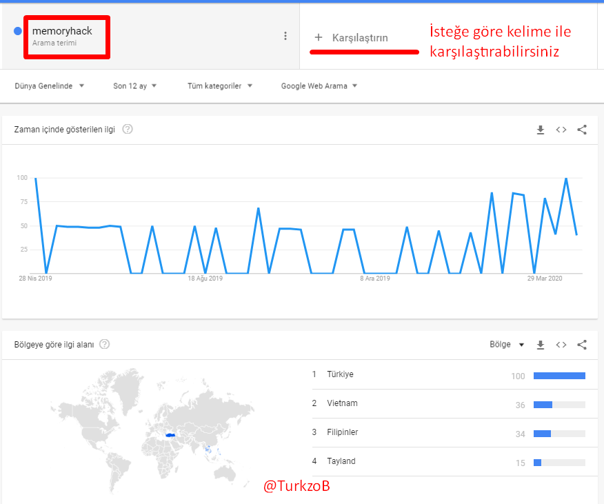Expand the Dünya Genelinde location dropdown
Viewport: 604px width, 504px height.
click(x=50, y=86)
